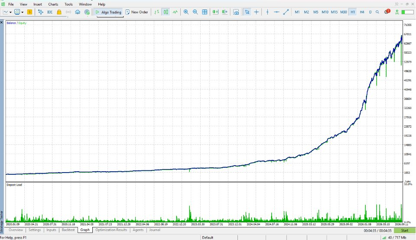Click the green LVL download icon
416x240 pixels.
click(397, 12)
